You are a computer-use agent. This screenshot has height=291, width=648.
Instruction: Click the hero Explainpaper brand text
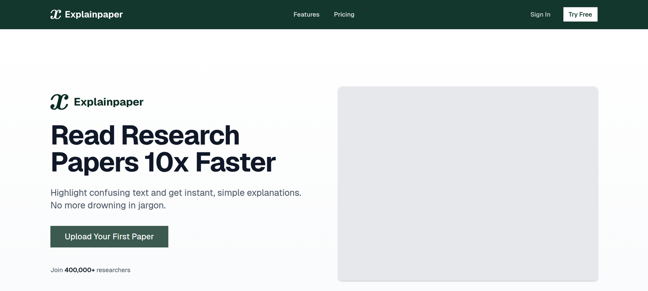pos(109,102)
